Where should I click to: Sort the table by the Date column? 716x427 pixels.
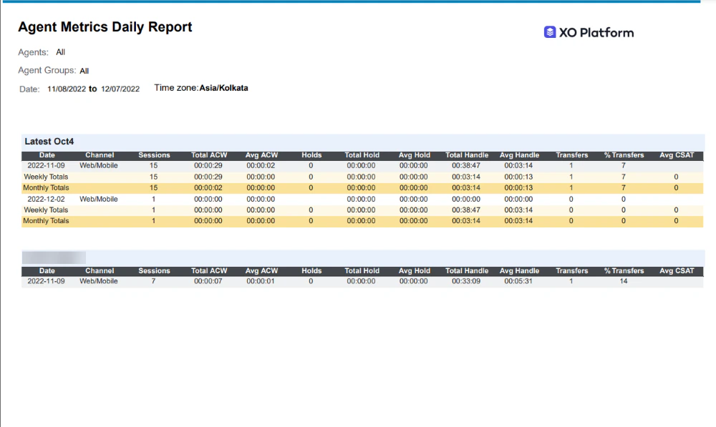click(x=47, y=155)
